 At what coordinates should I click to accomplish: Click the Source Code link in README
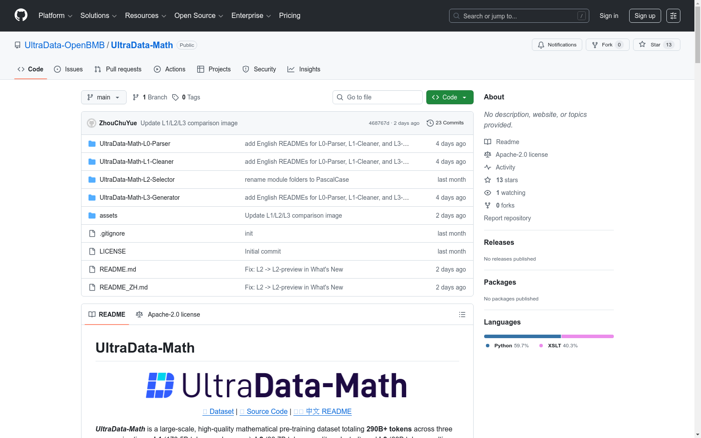(264, 411)
